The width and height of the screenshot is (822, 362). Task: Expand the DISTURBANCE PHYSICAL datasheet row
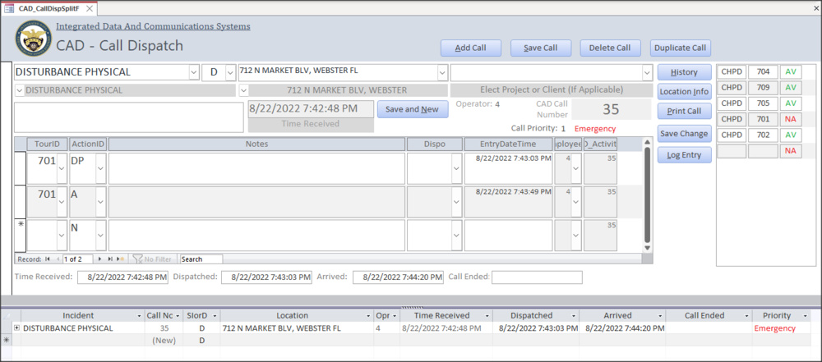(x=16, y=328)
